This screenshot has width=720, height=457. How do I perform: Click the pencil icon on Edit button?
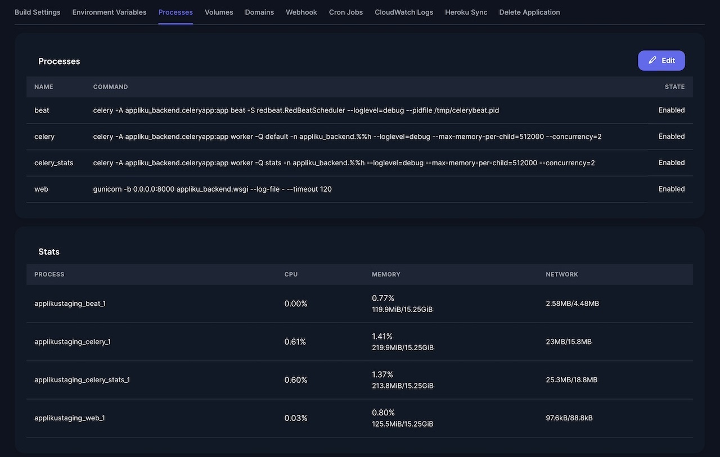(x=652, y=60)
